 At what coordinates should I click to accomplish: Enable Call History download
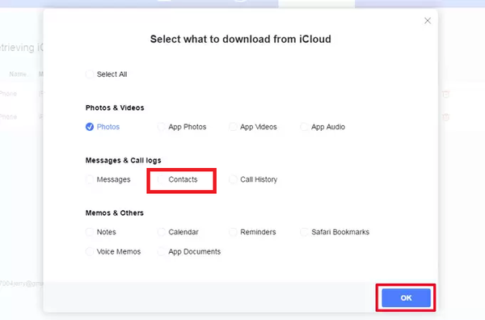(233, 179)
